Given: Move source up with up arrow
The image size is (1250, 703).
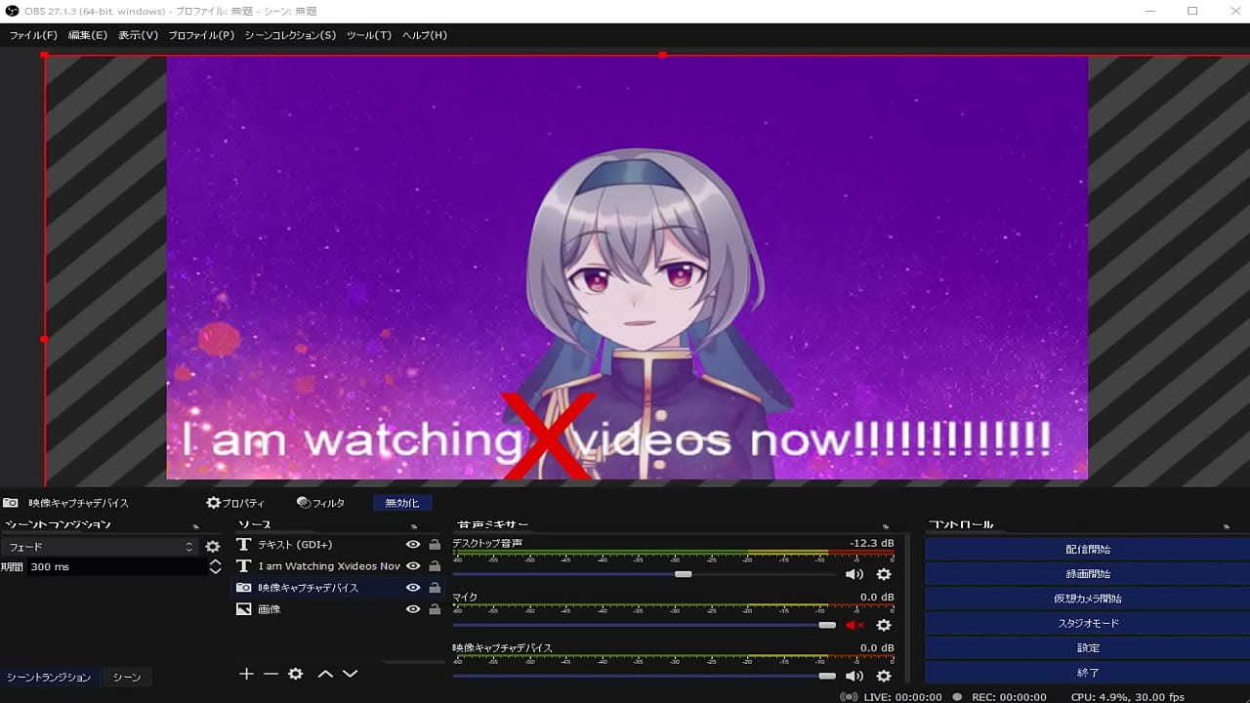Looking at the screenshot, I should (x=325, y=674).
